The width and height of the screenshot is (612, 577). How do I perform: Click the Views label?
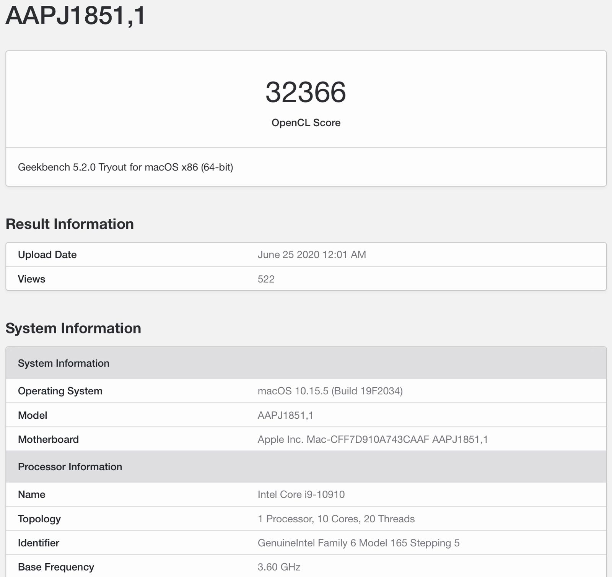coord(31,279)
